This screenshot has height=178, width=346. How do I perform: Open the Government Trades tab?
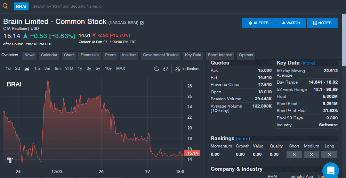coord(161,55)
